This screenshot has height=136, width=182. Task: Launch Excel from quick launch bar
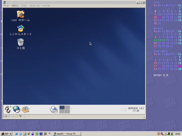point(37,134)
